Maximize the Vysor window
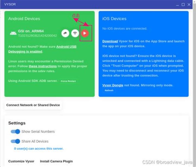This screenshot has height=167, width=196. coord(183,5)
